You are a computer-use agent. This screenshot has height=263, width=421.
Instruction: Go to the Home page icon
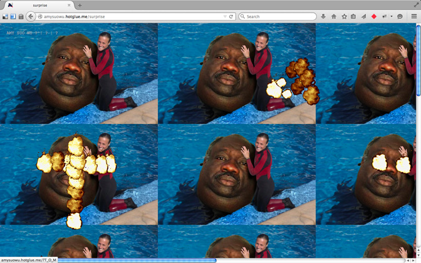[x=334, y=17]
